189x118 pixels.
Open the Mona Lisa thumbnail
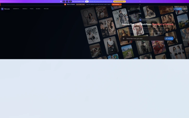(124, 36)
